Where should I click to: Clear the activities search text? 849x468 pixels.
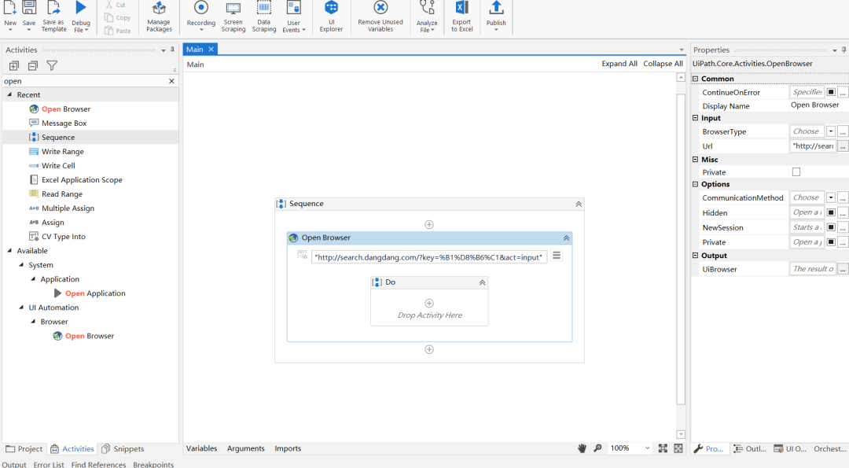tap(171, 81)
